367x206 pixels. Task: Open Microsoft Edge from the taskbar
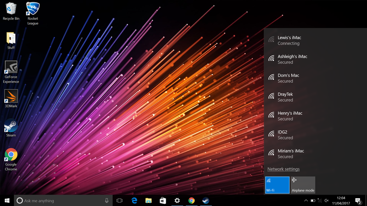[x=134, y=201]
